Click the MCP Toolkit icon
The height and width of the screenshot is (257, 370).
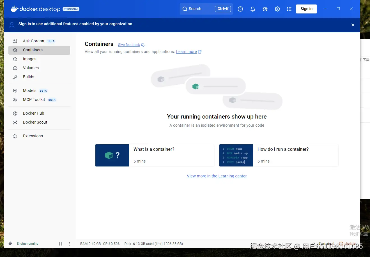tap(15, 100)
